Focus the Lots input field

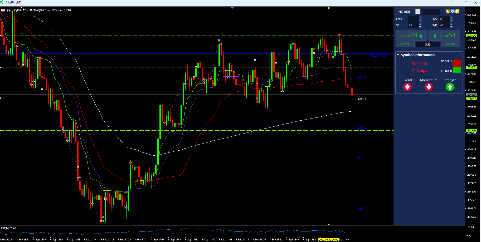(x=413, y=19)
